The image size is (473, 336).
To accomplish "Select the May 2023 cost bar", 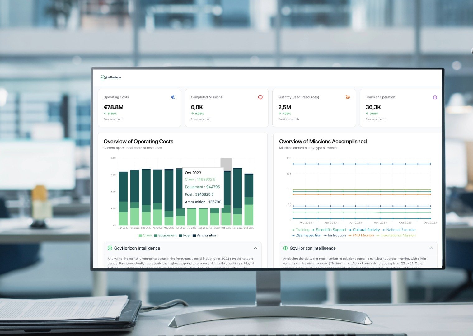I will (169, 197).
